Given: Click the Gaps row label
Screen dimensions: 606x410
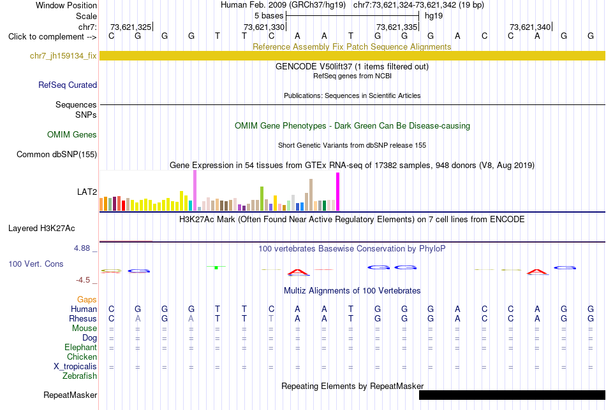Looking at the screenshot, I should pos(87,300).
